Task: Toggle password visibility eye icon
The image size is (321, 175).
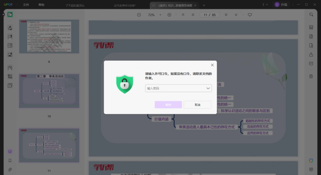Action: [x=208, y=88]
